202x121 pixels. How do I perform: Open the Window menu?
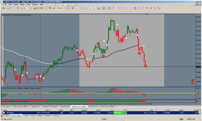(35, 5)
